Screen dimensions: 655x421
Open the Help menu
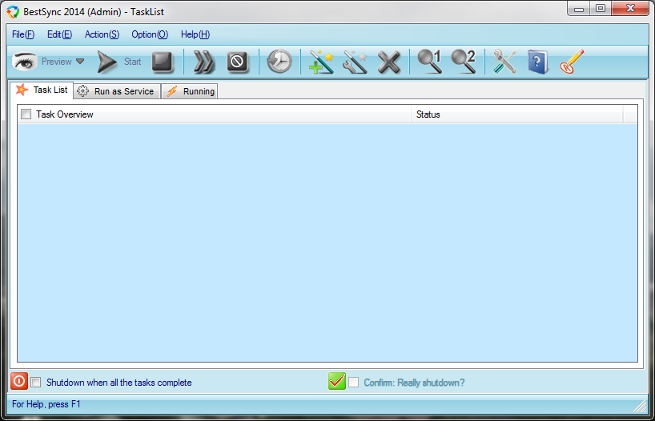click(195, 34)
